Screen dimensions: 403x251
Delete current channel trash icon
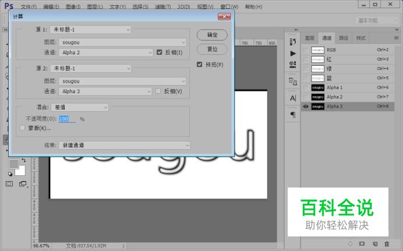[387, 243]
